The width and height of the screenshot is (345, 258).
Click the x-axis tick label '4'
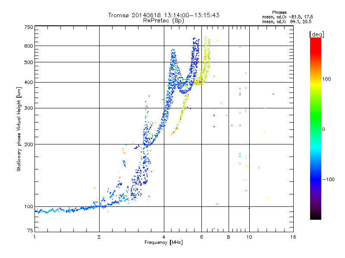[x=164, y=237]
